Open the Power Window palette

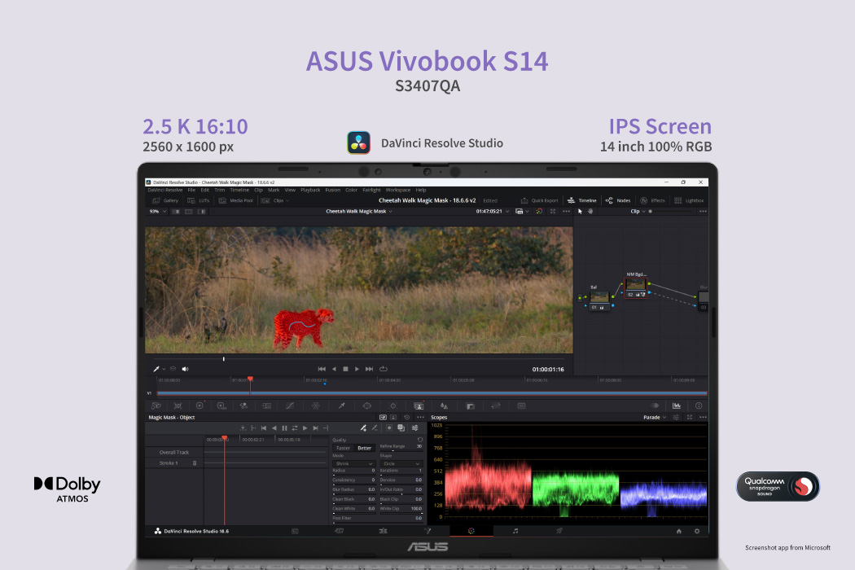tap(367, 406)
